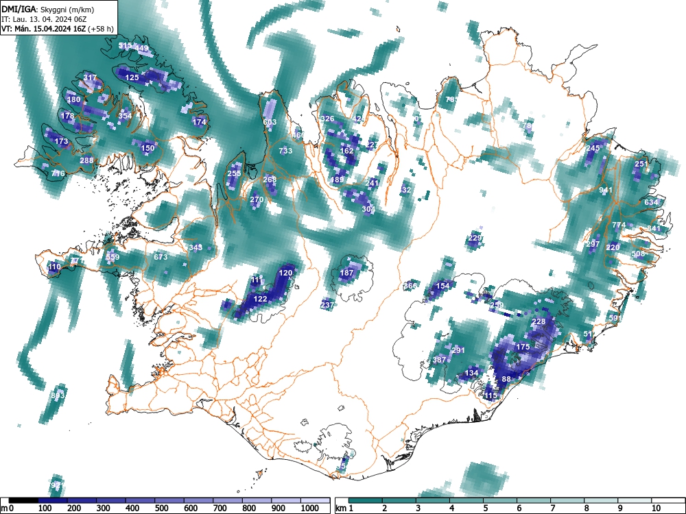Click the map value "297"

(593, 244)
